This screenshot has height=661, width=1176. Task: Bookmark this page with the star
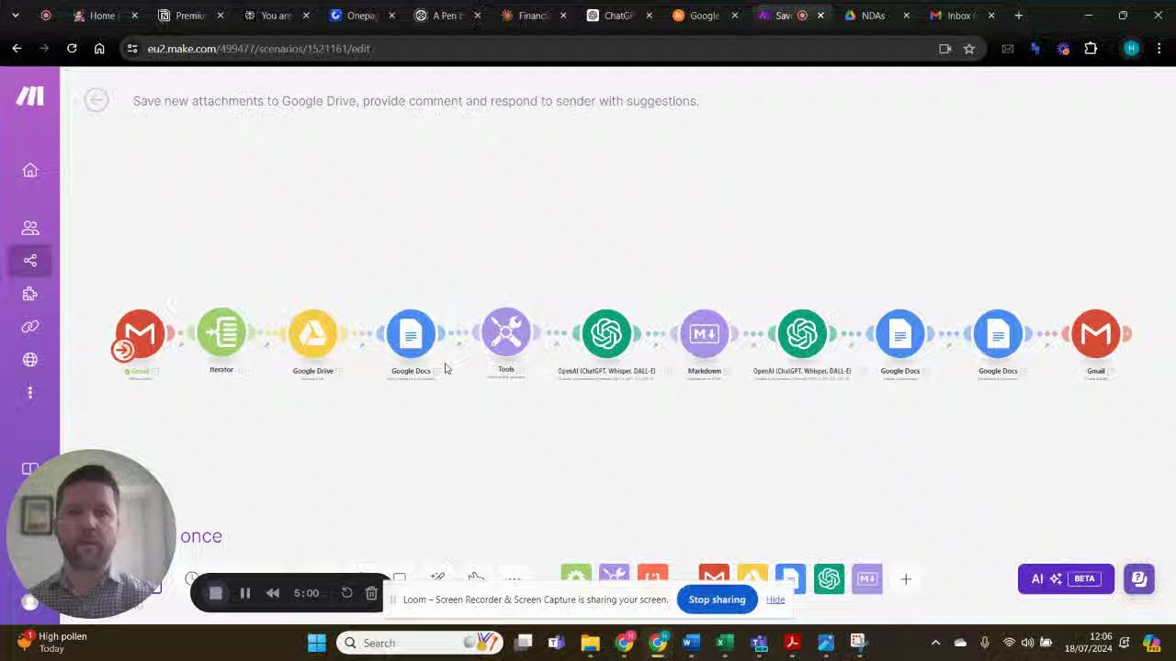(969, 49)
